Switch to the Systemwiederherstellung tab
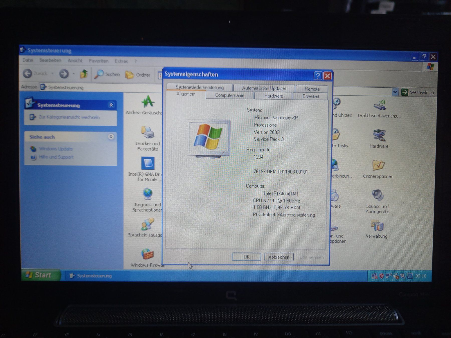 200,87
